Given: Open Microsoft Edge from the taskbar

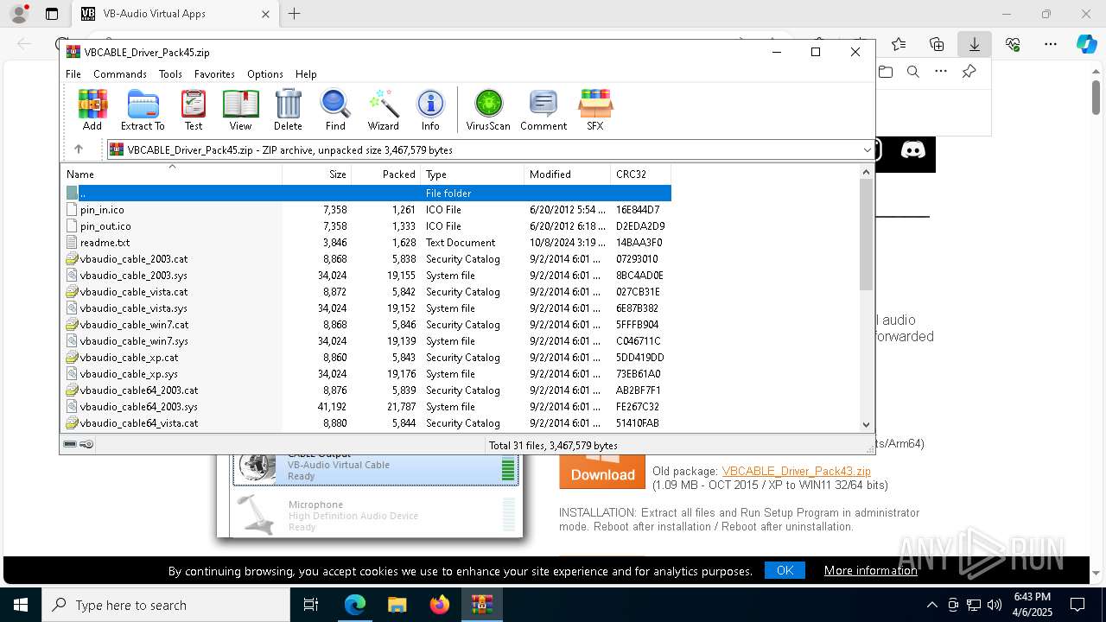Looking at the screenshot, I should 355,605.
